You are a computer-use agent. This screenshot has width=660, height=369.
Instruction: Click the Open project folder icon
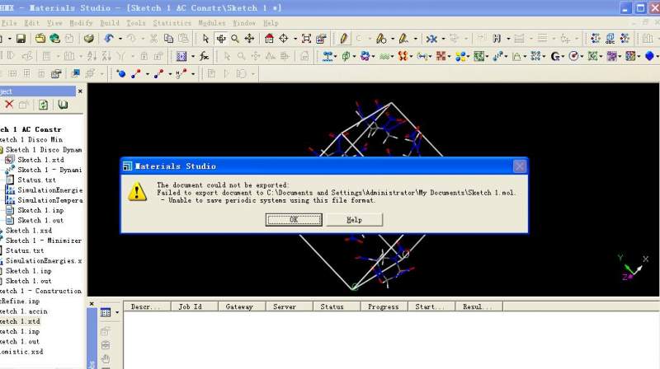pos(40,39)
